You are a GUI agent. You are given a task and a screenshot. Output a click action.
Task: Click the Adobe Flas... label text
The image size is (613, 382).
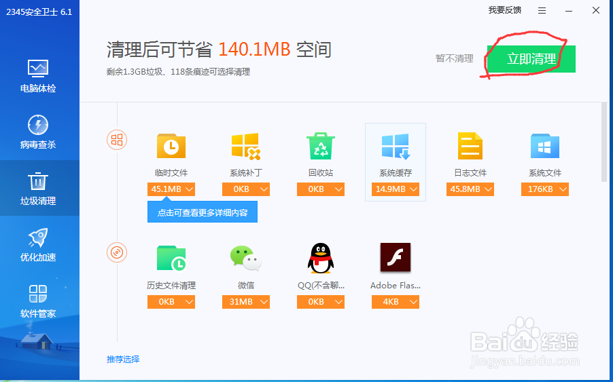pos(396,286)
